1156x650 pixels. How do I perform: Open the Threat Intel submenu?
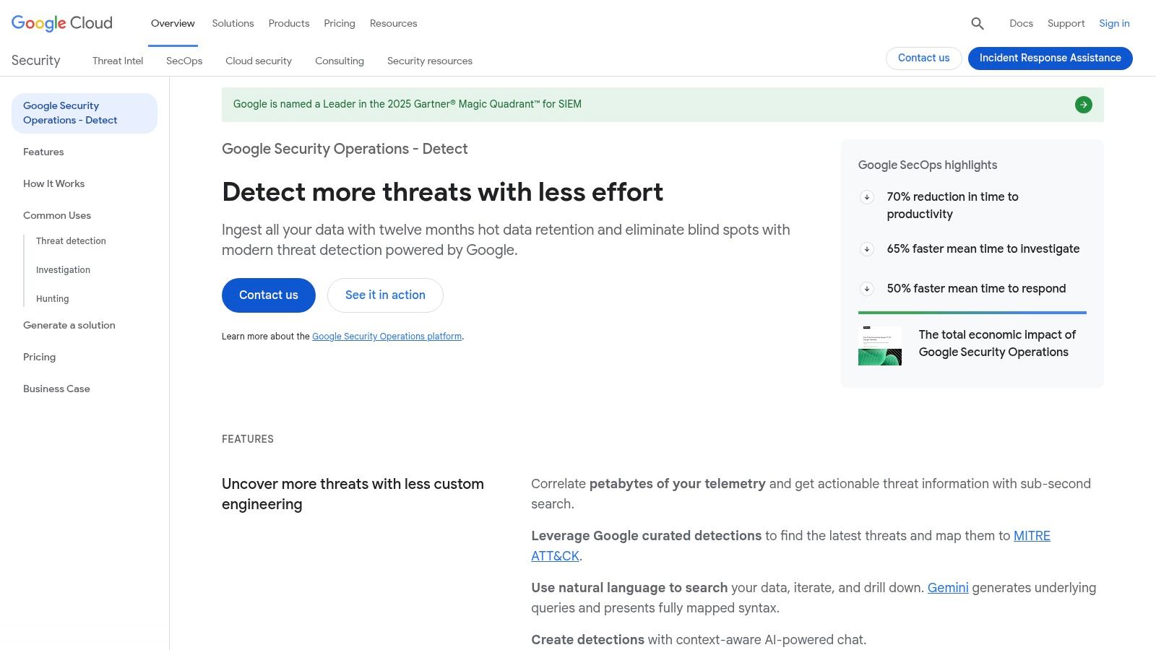118,61
